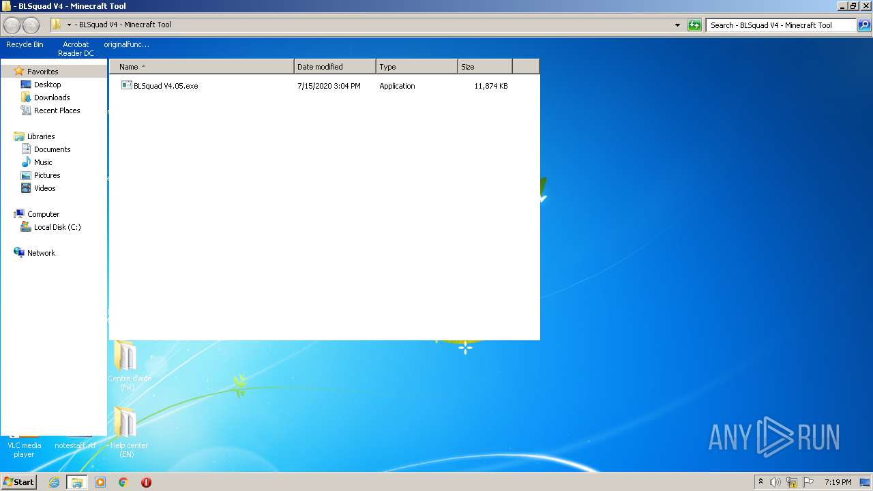873x491 pixels.
Task: Show hidden system tray icons
Action: tap(760, 482)
